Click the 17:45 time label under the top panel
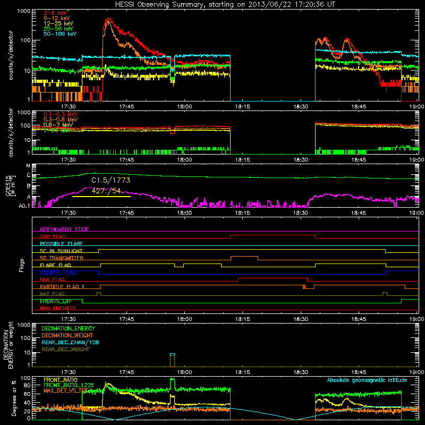 coord(126,107)
